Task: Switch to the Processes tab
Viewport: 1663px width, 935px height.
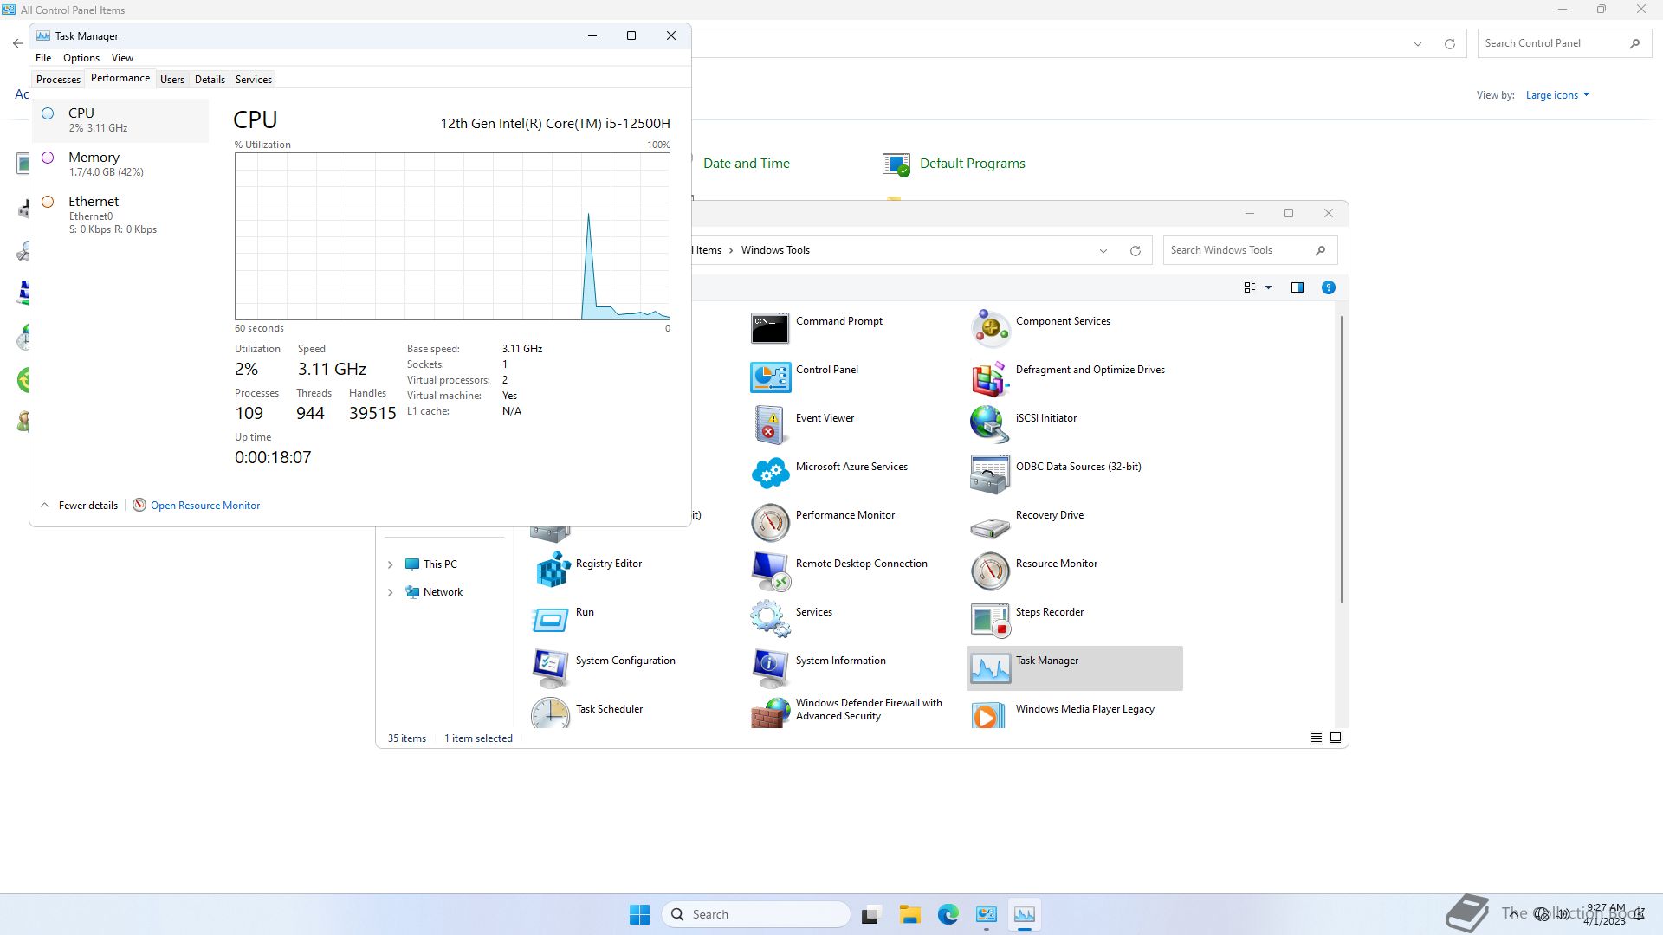Action: (x=58, y=80)
